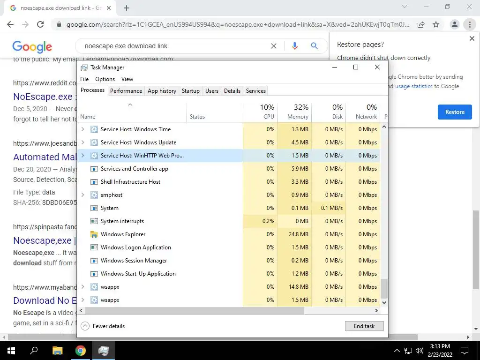This screenshot has height=360, width=480.
Task: Click the Windows Logon Application icon
Action: (94, 247)
